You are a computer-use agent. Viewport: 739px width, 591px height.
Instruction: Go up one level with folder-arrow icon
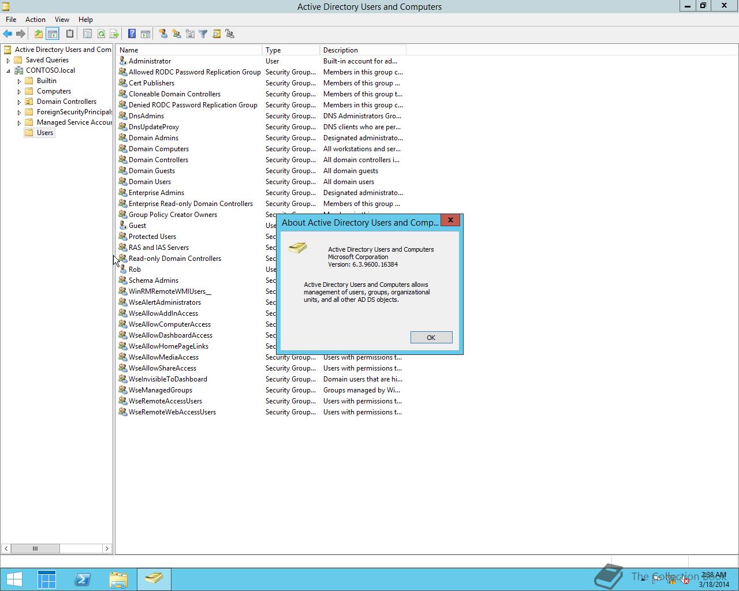pos(38,34)
